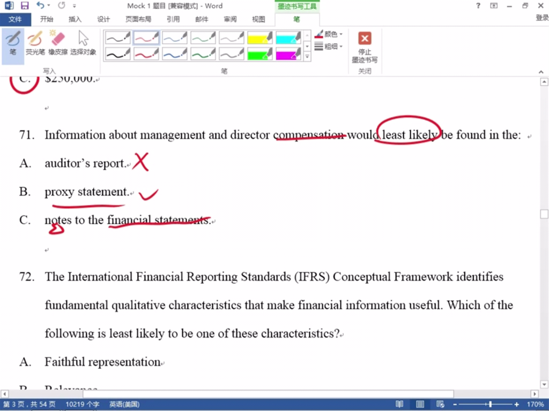Image resolution: width=549 pixels, height=411 pixels.
Task: Click the zoom slider in status bar
Action: pyautogui.click(x=490, y=405)
